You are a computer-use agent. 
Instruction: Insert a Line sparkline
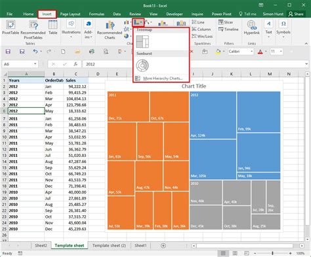[198, 22]
